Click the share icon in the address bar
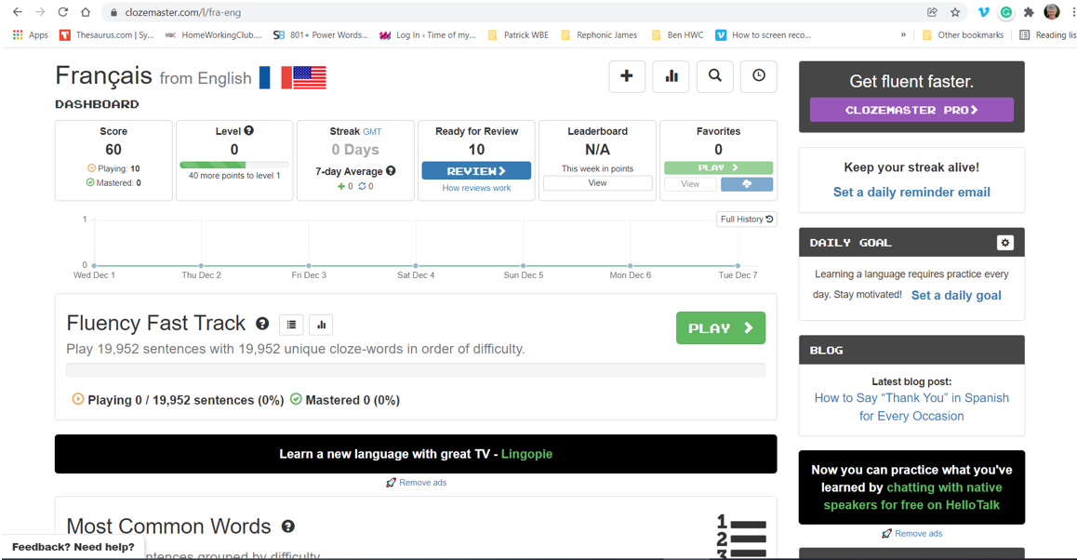 (x=932, y=12)
